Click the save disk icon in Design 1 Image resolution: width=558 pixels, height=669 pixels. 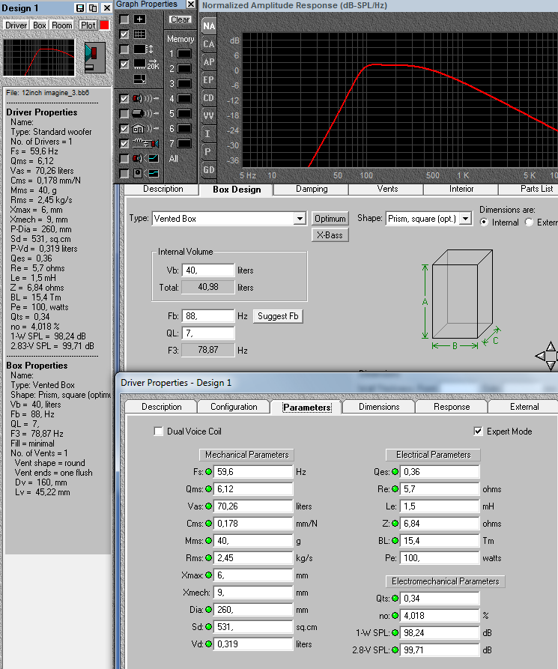coord(80,7)
